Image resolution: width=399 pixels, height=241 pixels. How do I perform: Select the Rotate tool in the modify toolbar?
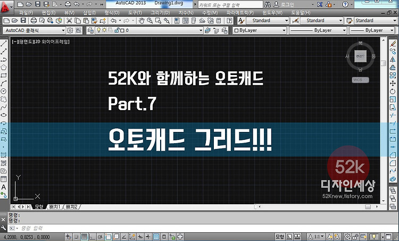(393, 92)
